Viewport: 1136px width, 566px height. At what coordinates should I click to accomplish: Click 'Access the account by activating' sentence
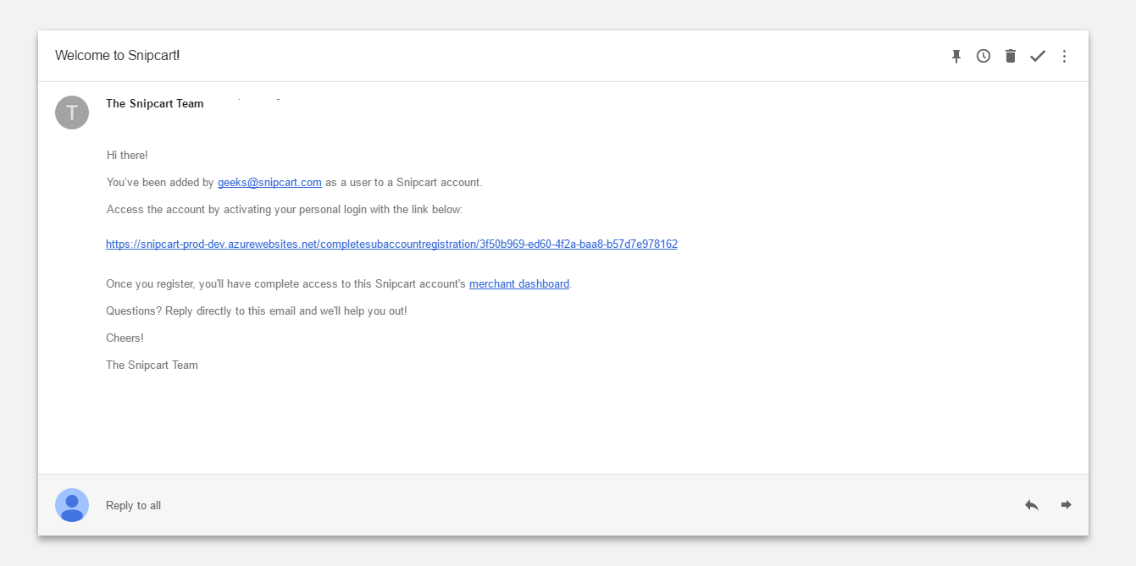[285, 210]
